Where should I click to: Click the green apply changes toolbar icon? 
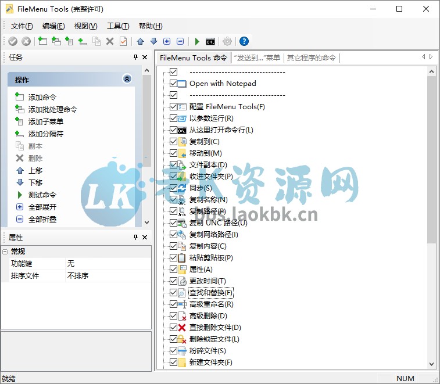13,41
